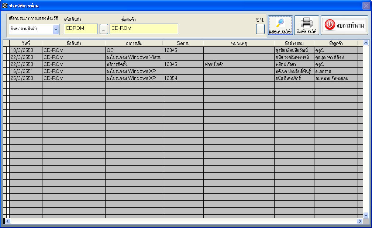
Task: Select the row dated 18/3/2553
Action: click(26, 50)
